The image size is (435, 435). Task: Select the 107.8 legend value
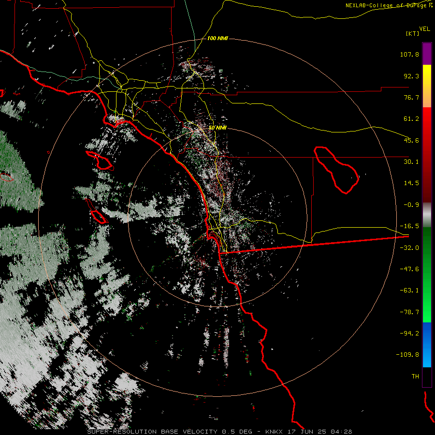[409, 54]
